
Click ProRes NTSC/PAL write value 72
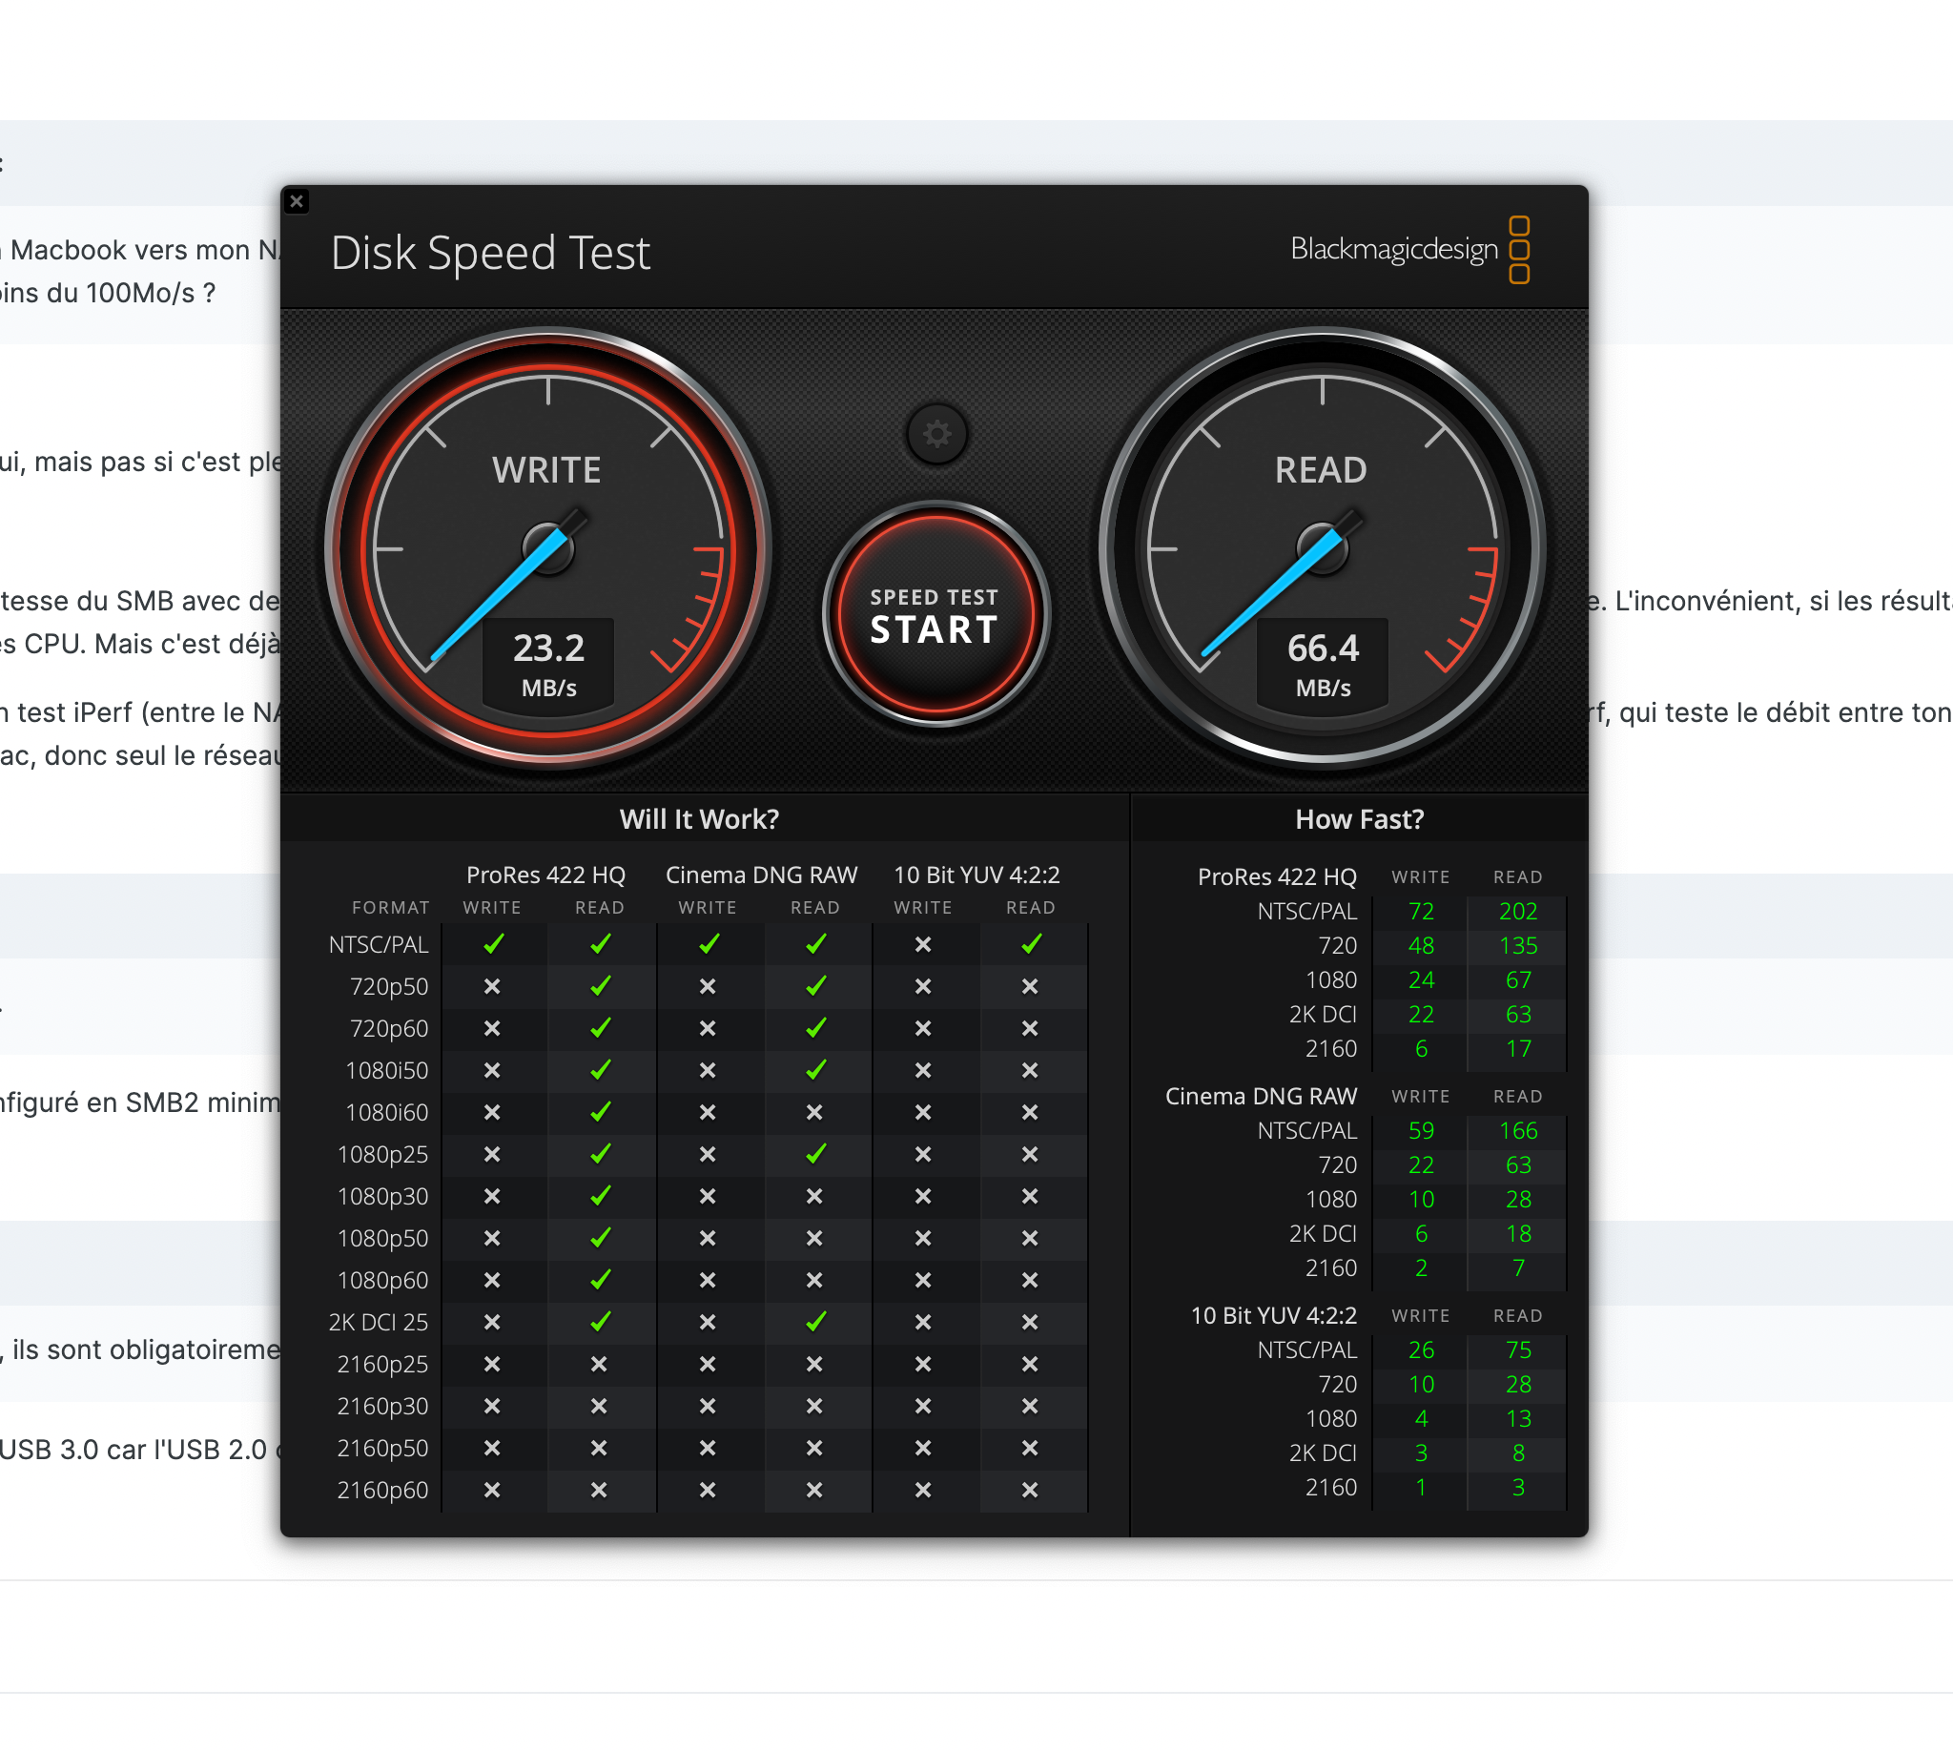click(1421, 911)
